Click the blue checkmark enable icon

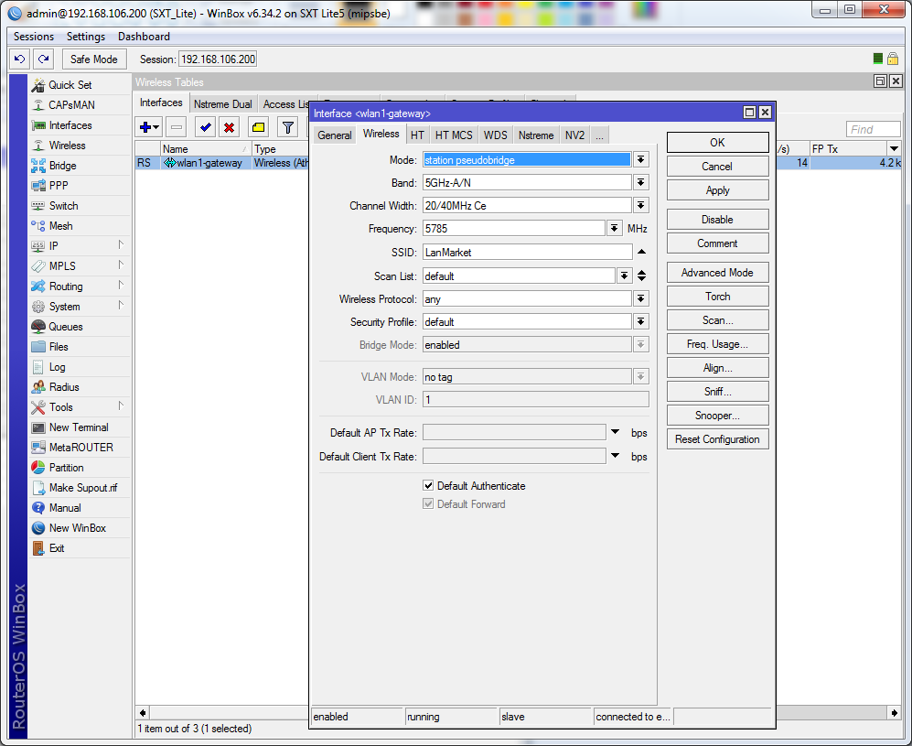point(205,127)
